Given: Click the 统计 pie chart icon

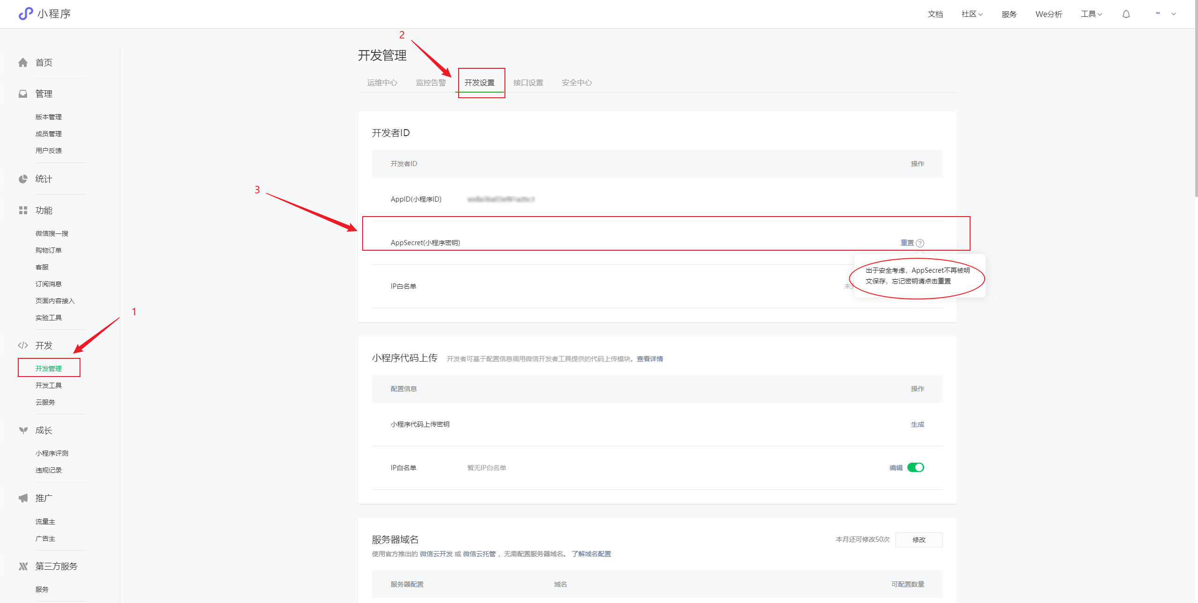Looking at the screenshot, I should click(x=23, y=179).
